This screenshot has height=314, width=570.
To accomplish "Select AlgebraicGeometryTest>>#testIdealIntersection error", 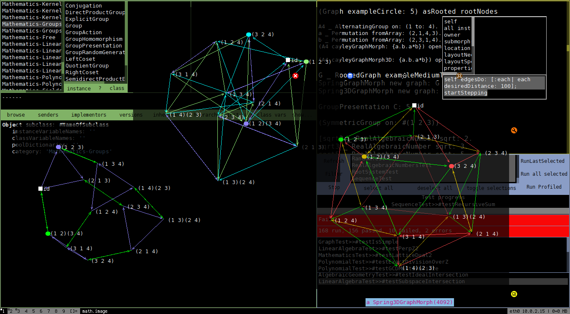I will (x=442, y=275).
